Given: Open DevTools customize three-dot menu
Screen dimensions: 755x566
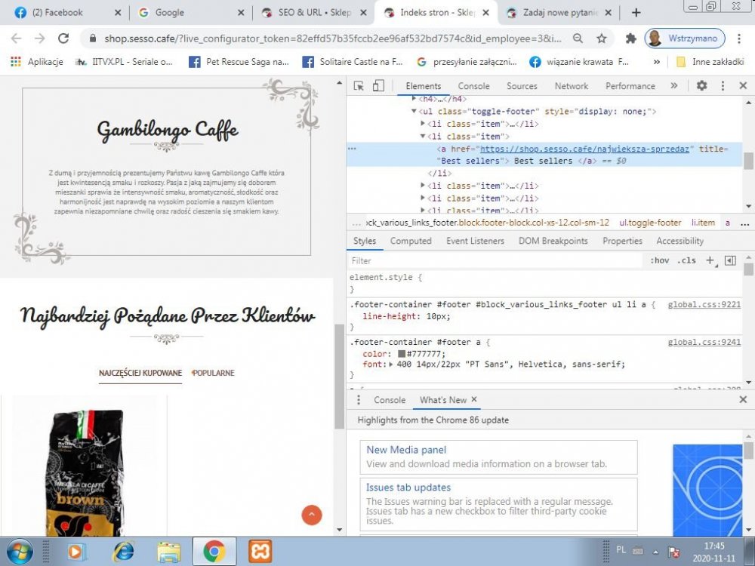Looking at the screenshot, I should (723, 86).
